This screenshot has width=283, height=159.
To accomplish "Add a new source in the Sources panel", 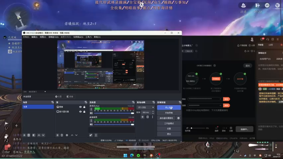I will [x=57, y=135].
